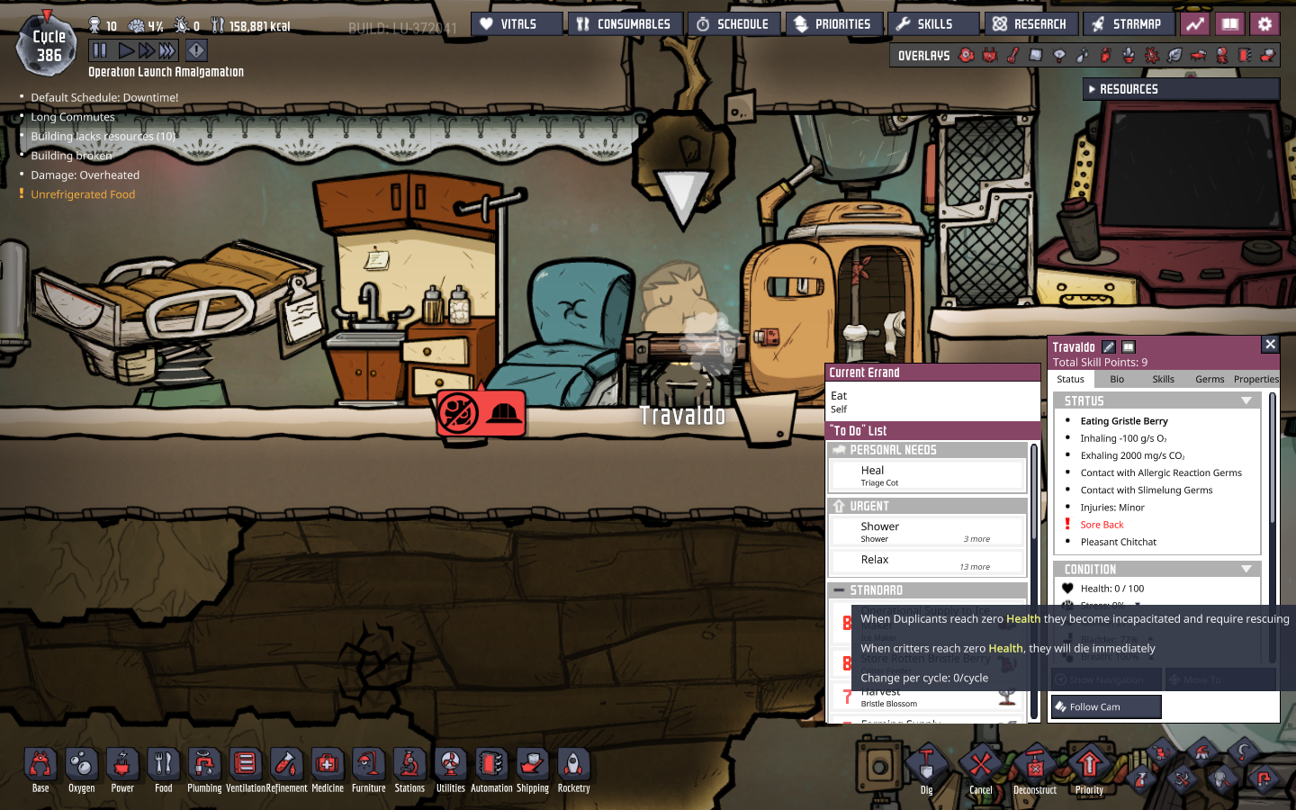The image size is (1296, 810).
Task: Collapse the Personal Needs errand group
Action: click(x=927, y=450)
